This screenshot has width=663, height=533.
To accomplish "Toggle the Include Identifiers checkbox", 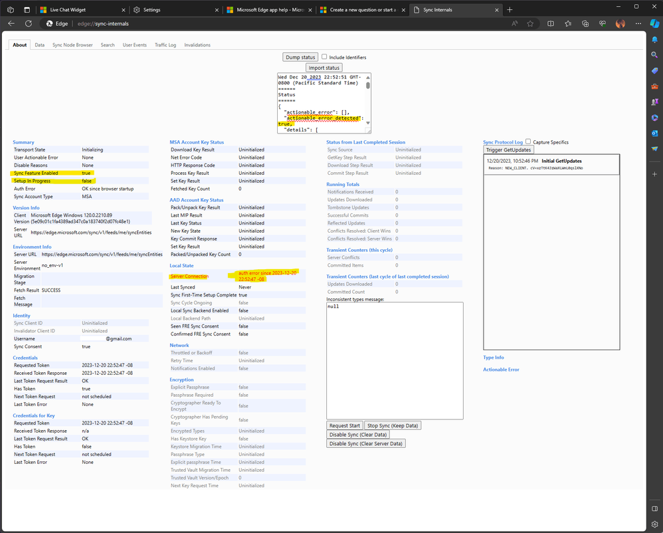I will pos(324,57).
